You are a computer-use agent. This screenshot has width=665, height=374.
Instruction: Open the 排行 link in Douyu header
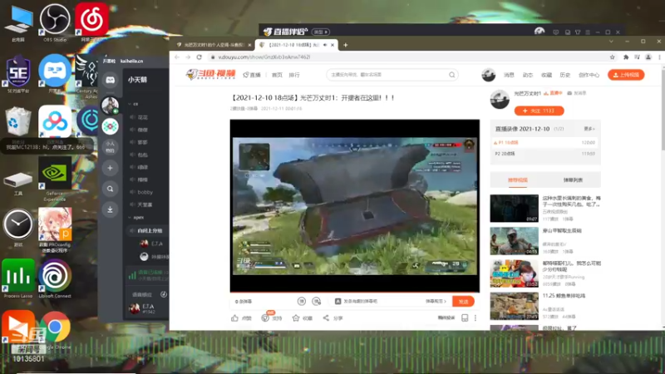click(294, 75)
